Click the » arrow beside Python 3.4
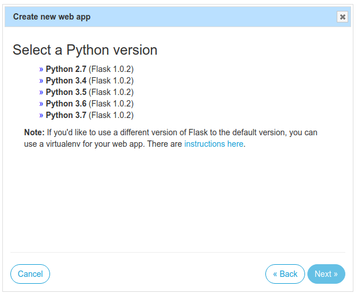358x297 pixels. [x=41, y=81]
